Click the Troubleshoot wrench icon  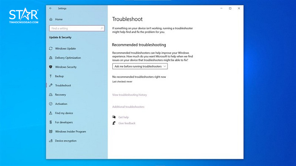click(51, 85)
